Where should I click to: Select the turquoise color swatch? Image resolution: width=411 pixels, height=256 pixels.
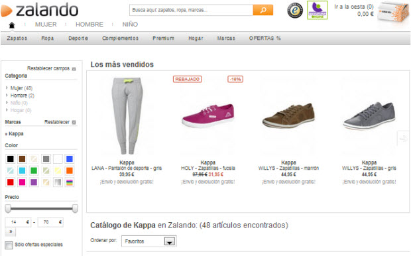[x=23, y=170]
